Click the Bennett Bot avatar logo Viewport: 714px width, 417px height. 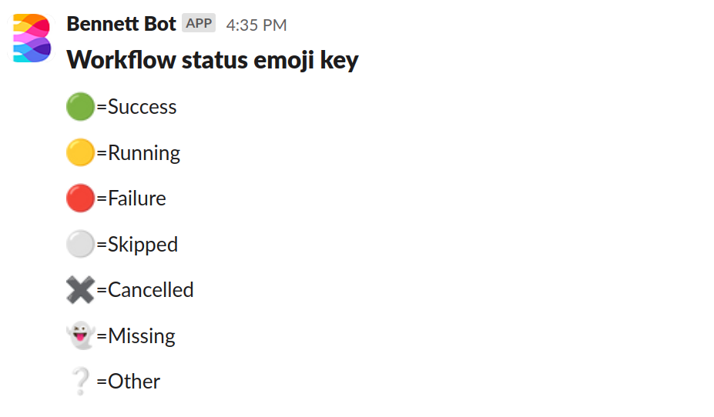tap(32, 38)
